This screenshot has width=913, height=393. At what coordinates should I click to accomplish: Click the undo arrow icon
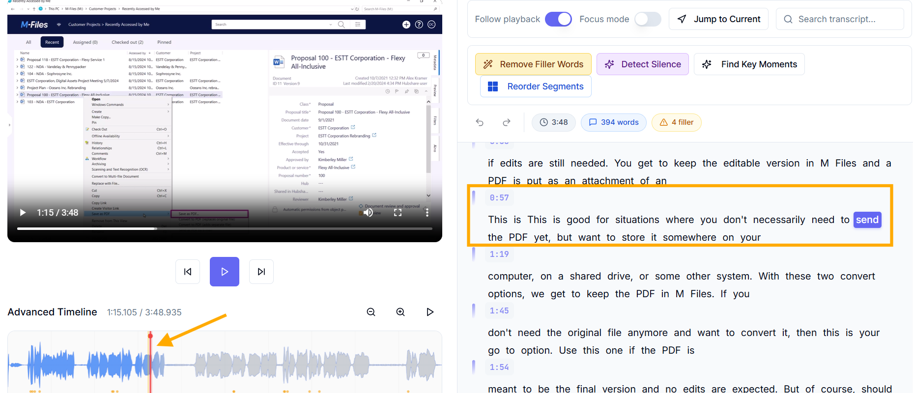[480, 122]
